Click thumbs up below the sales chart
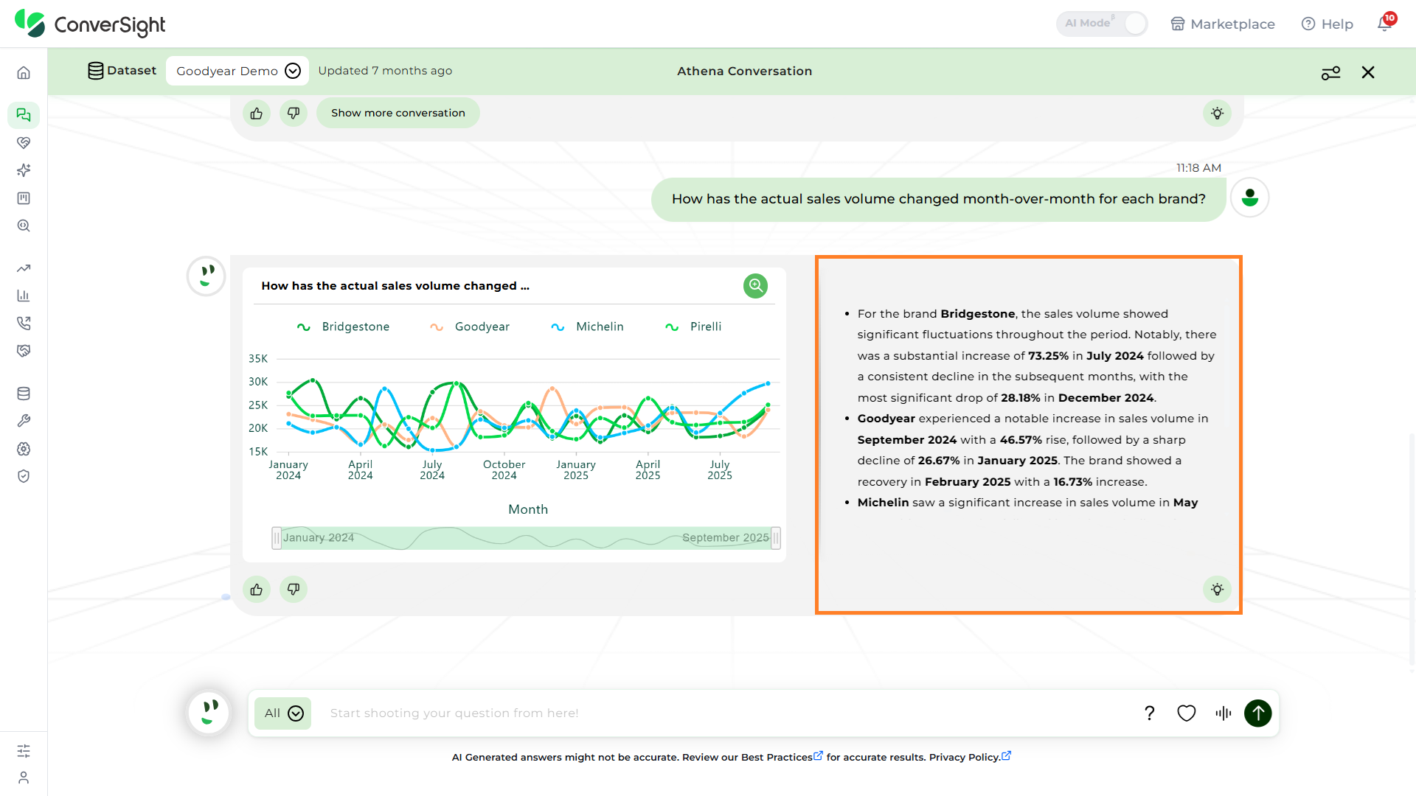Viewport: 1416px width, 796px height. tap(257, 590)
